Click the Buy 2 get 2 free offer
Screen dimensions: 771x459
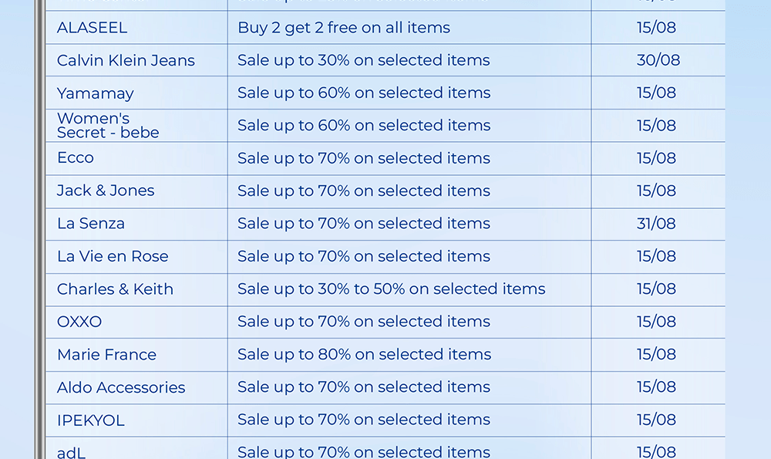[343, 28]
